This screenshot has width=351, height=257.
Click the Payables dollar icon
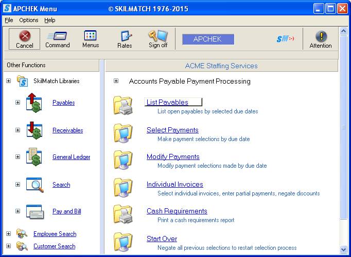click(34, 103)
